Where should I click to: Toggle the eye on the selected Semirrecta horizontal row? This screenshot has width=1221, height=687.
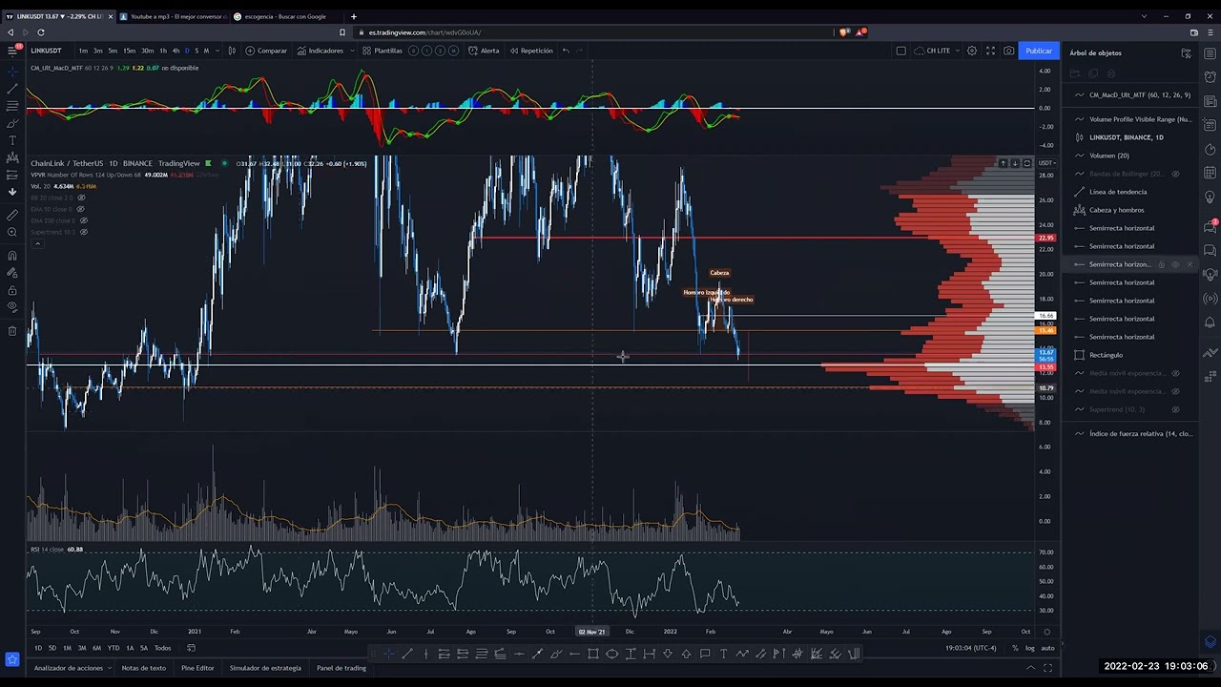pyautogui.click(x=1175, y=264)
